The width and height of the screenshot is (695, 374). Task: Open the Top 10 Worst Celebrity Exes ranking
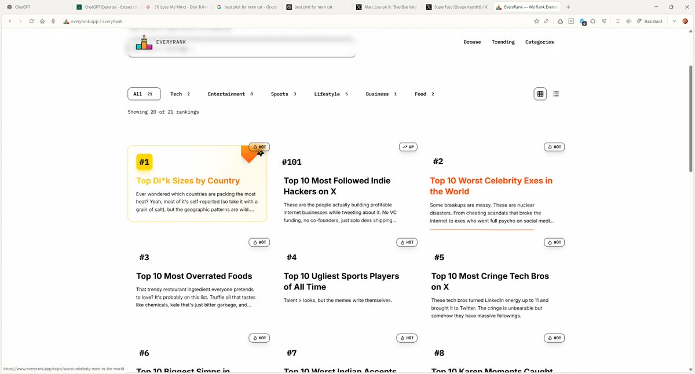coord(491,186)
